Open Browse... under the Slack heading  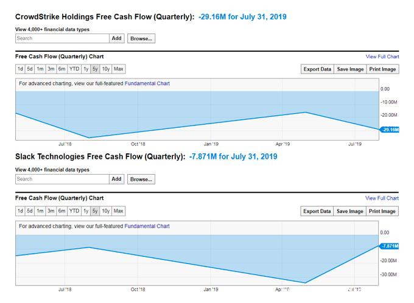point(141,179)
